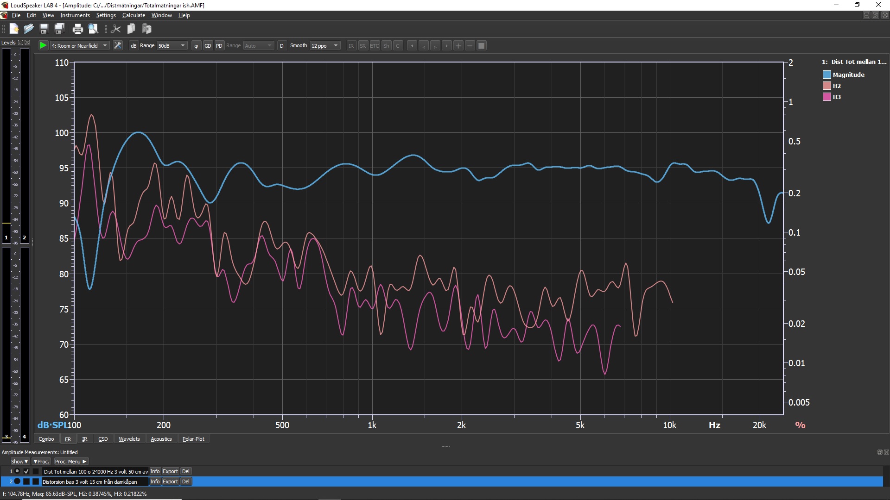This screenshot has width=890, height=500.
Task: Click Info for Distorsion bas measurement
Action: point(155,481)
